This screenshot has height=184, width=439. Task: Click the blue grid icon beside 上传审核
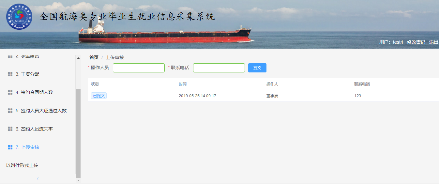point(10,147)
